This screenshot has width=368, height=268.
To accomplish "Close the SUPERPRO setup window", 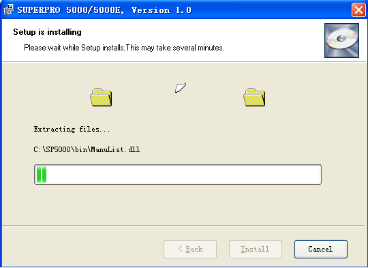I will (x=358, y=10).
